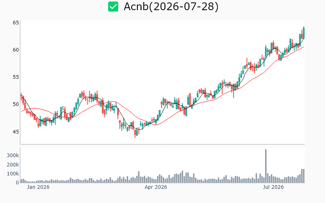
Task: Click the Jul 2026 x-axis label
Action: [273, 187]
